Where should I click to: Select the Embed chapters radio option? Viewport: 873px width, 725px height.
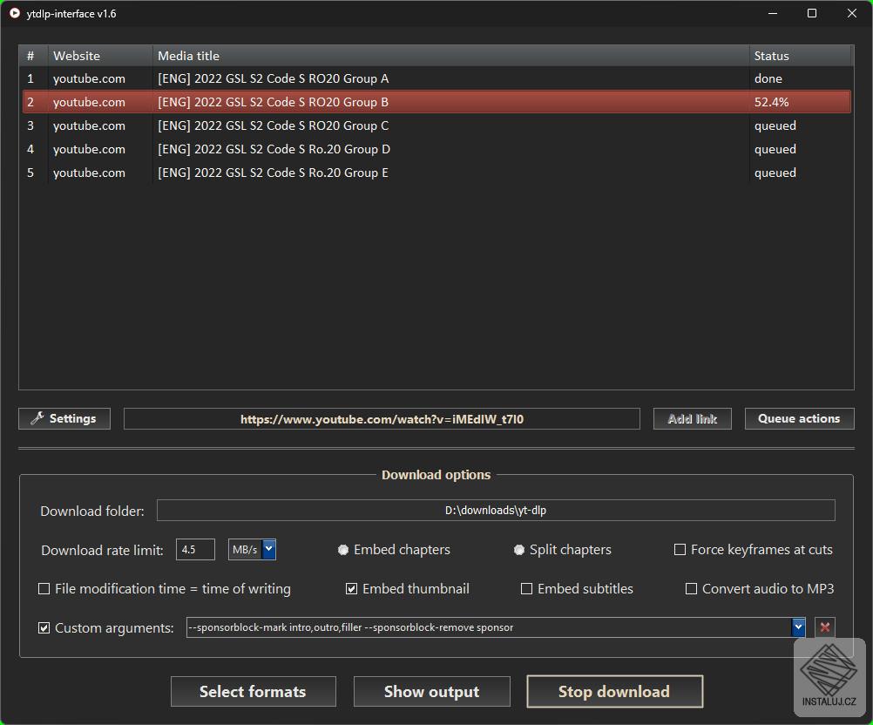tap(343, 550)
